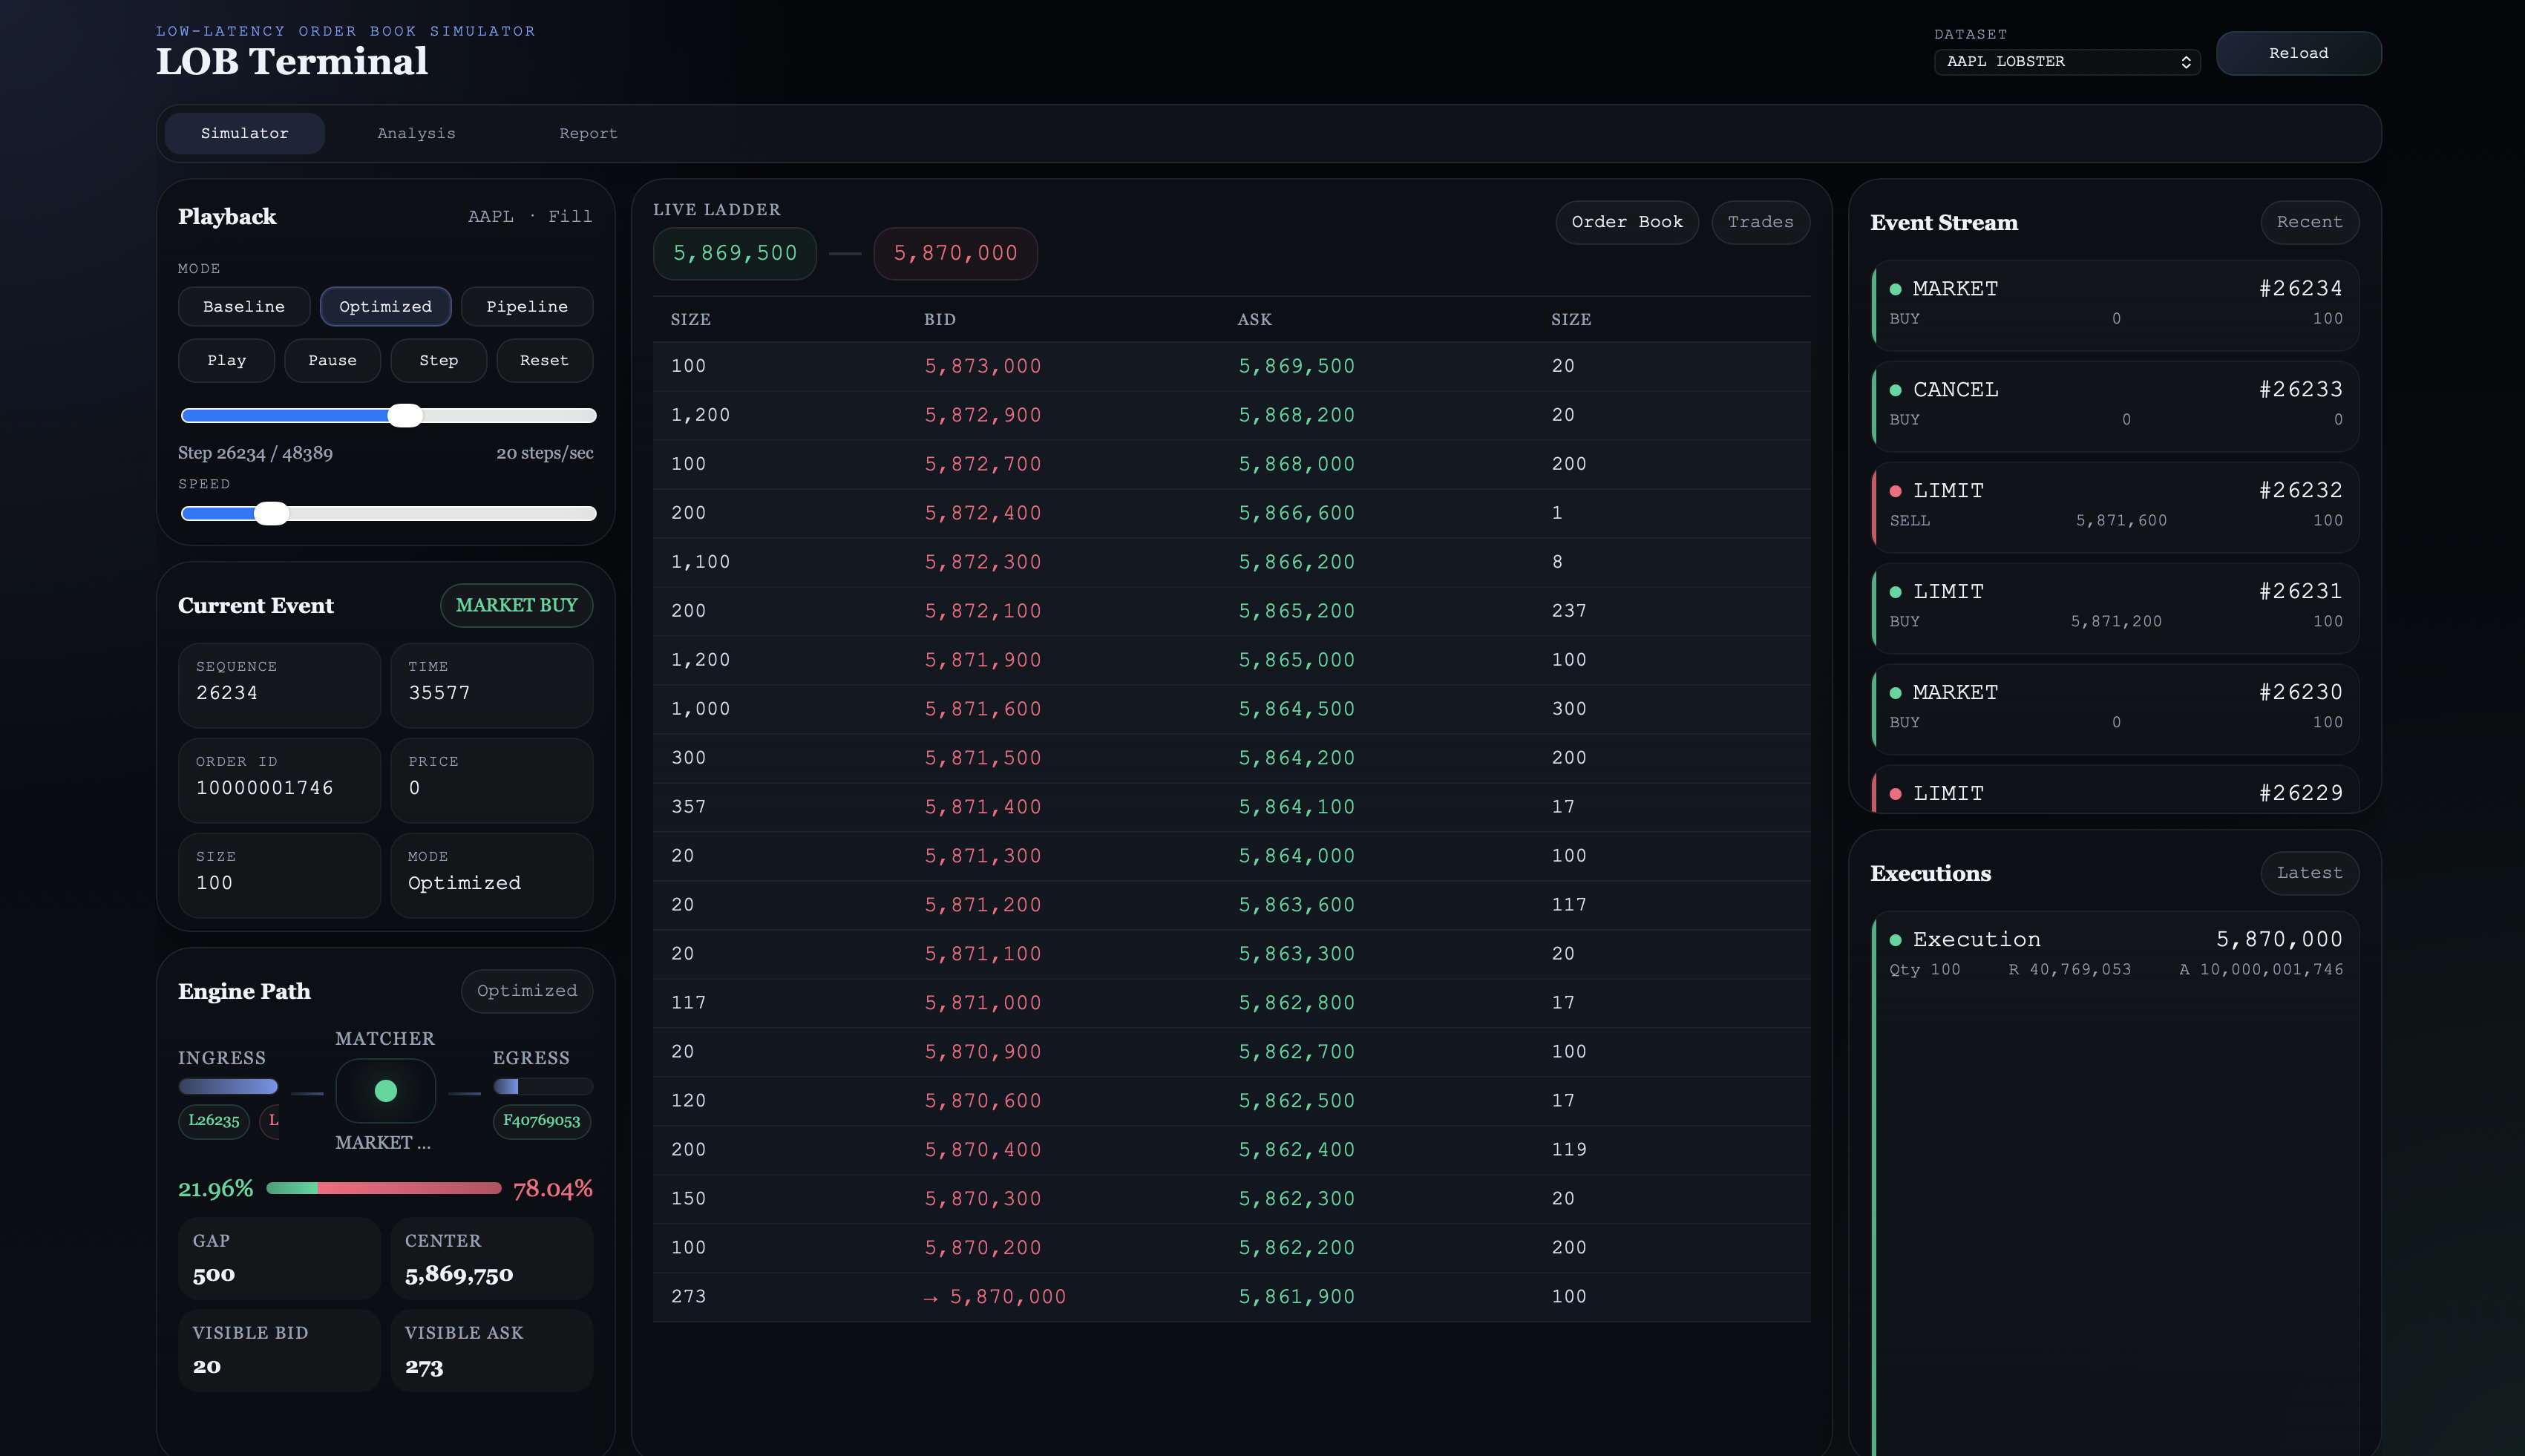This screenshot has width=2525, height=1456.
Task: Open the Recent filter in Event Stream
Action: tap(2309, 222)
